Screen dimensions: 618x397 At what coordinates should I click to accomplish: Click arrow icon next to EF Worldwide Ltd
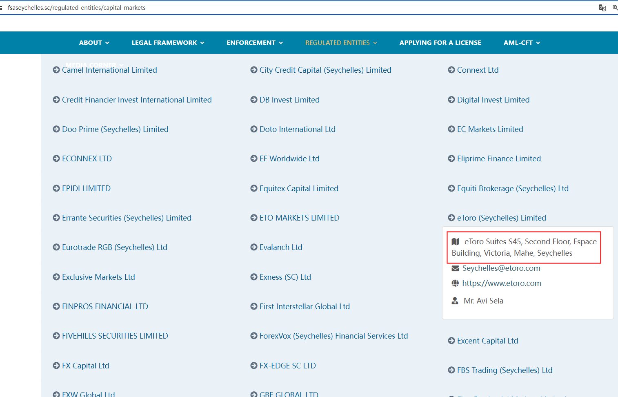[x=254, y=158]
